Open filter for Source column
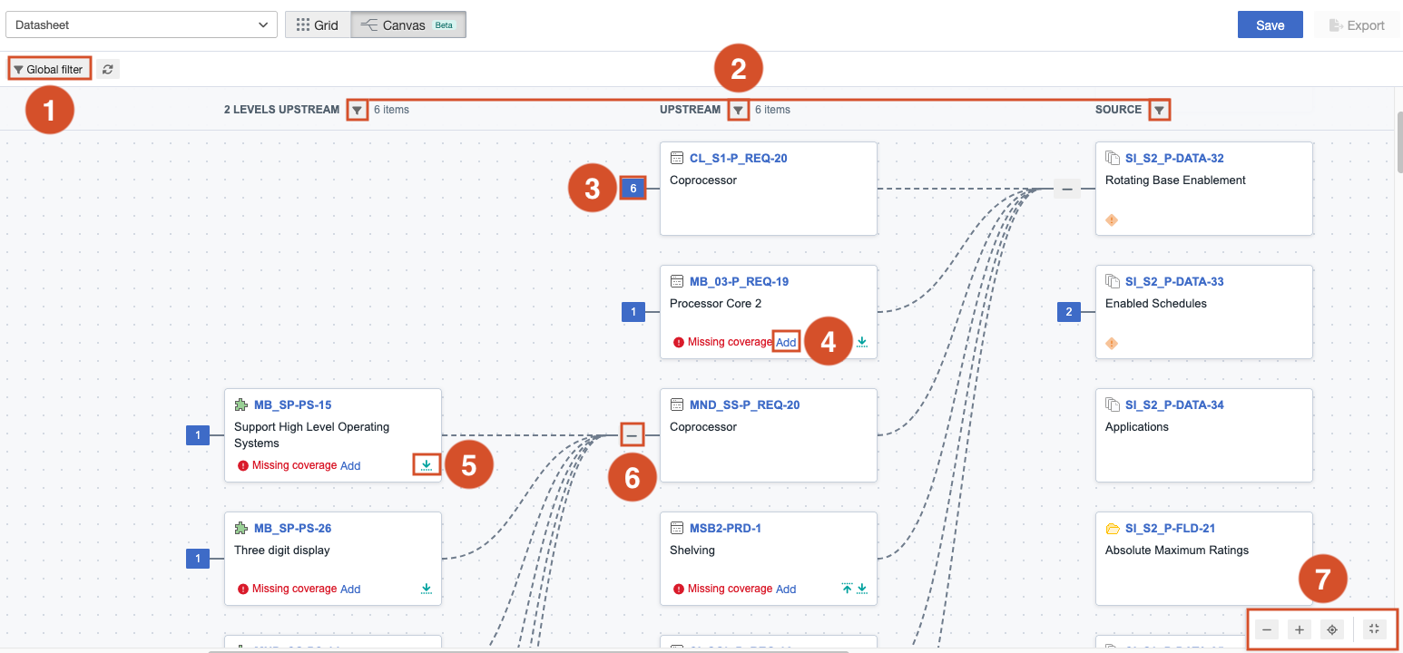 point(1159,111)
